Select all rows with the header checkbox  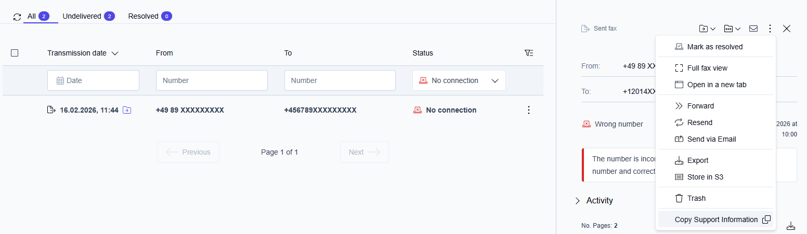point(15,53)
